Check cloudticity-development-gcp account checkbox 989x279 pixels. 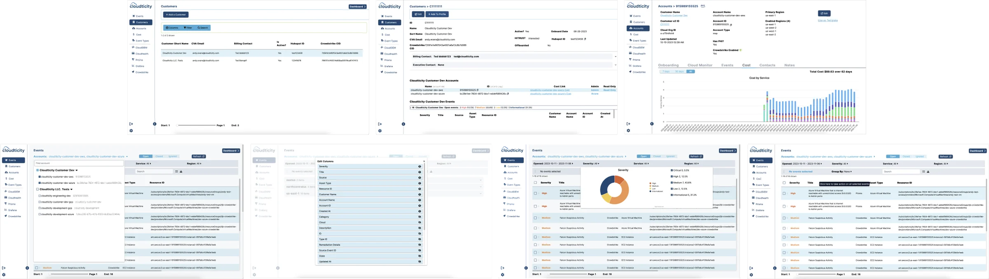[x=40, y=208]
